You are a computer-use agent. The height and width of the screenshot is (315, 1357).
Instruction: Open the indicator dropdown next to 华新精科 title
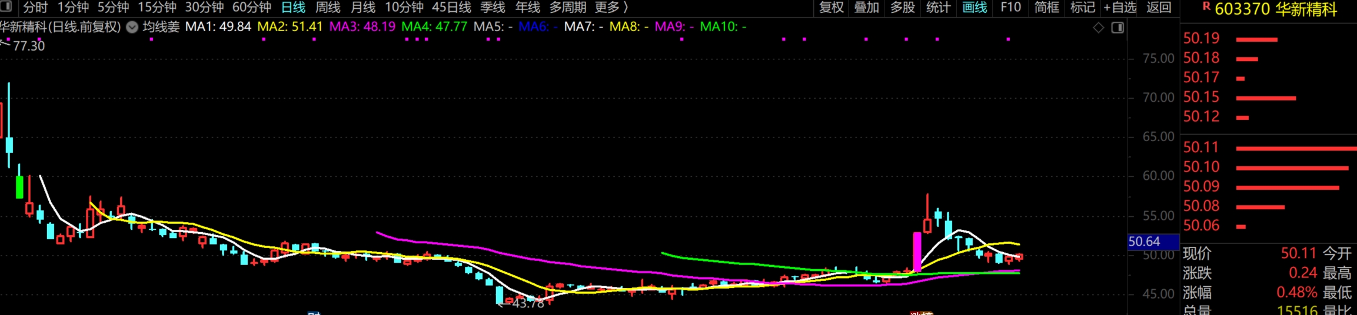pyautogui.click(x=132, y=27)
